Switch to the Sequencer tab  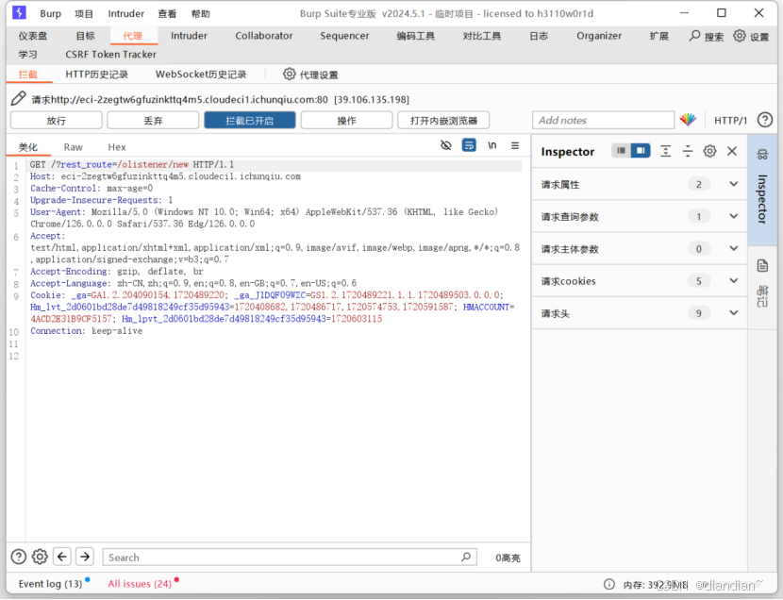click(344, 36)
